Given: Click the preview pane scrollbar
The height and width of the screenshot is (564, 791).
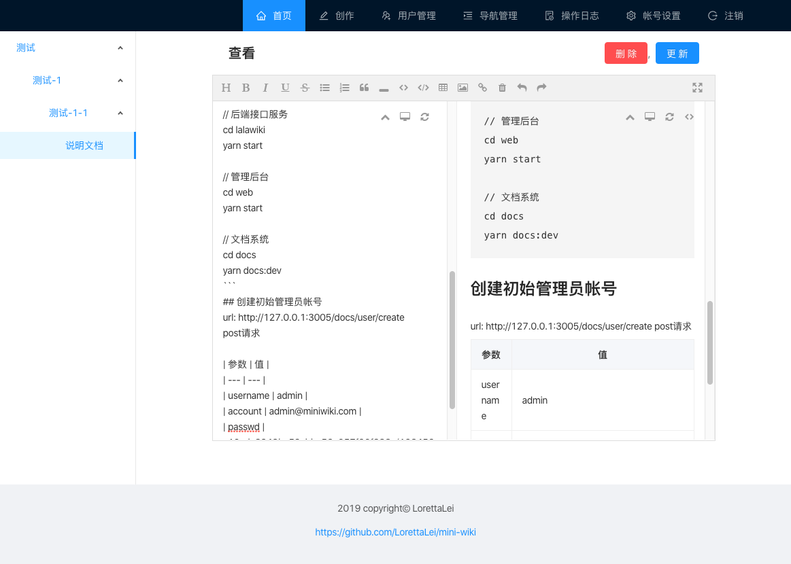Looking at the screenshot, I should pos(710,342).
